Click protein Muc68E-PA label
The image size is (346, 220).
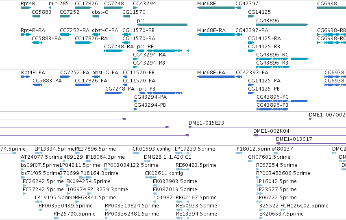click(211, 72)
